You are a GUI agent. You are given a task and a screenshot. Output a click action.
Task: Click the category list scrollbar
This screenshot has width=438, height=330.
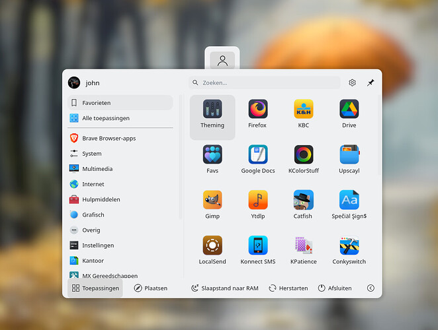point(181,157)
